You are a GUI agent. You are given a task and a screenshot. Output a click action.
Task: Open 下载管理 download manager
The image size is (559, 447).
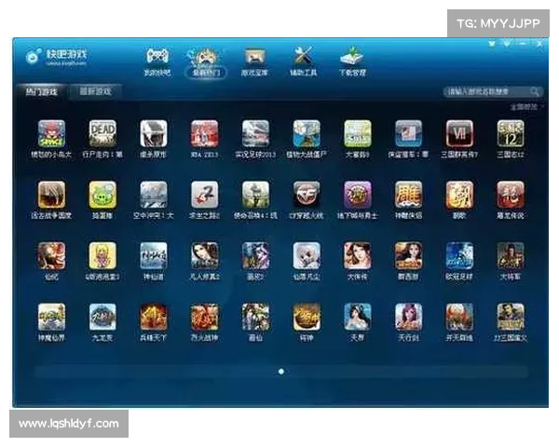tap(352, 60)
